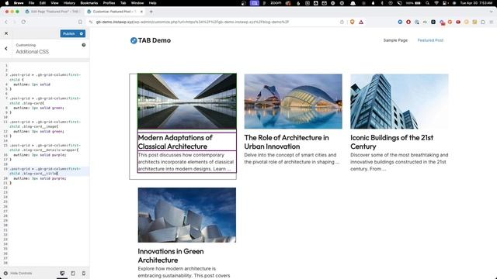The height and width of the screenshot is (279, 497).
Task: Click the Spotlight search icon in menu bar
Action: point(428,3)
